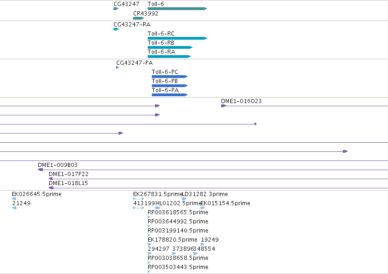388x274 pixels.
Task: Click the RP003503443.5prime EST marker
Action: (x=149, y=272)
